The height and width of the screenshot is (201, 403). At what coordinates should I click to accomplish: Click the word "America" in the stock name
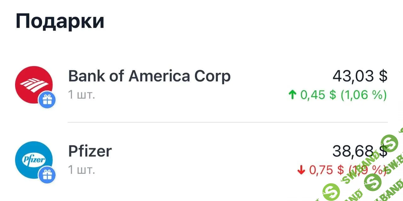[x=159, y=76]
